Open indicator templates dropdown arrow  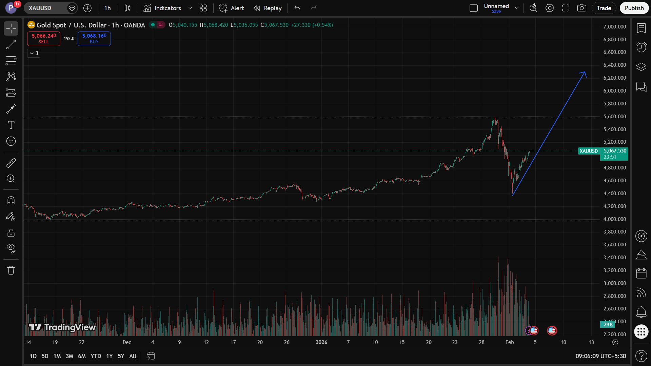pos(190,8)
